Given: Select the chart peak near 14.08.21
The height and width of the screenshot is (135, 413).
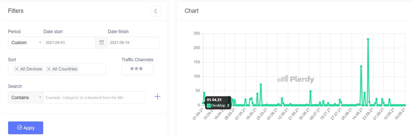Looking at the screenshot, I should pos(361,67).
